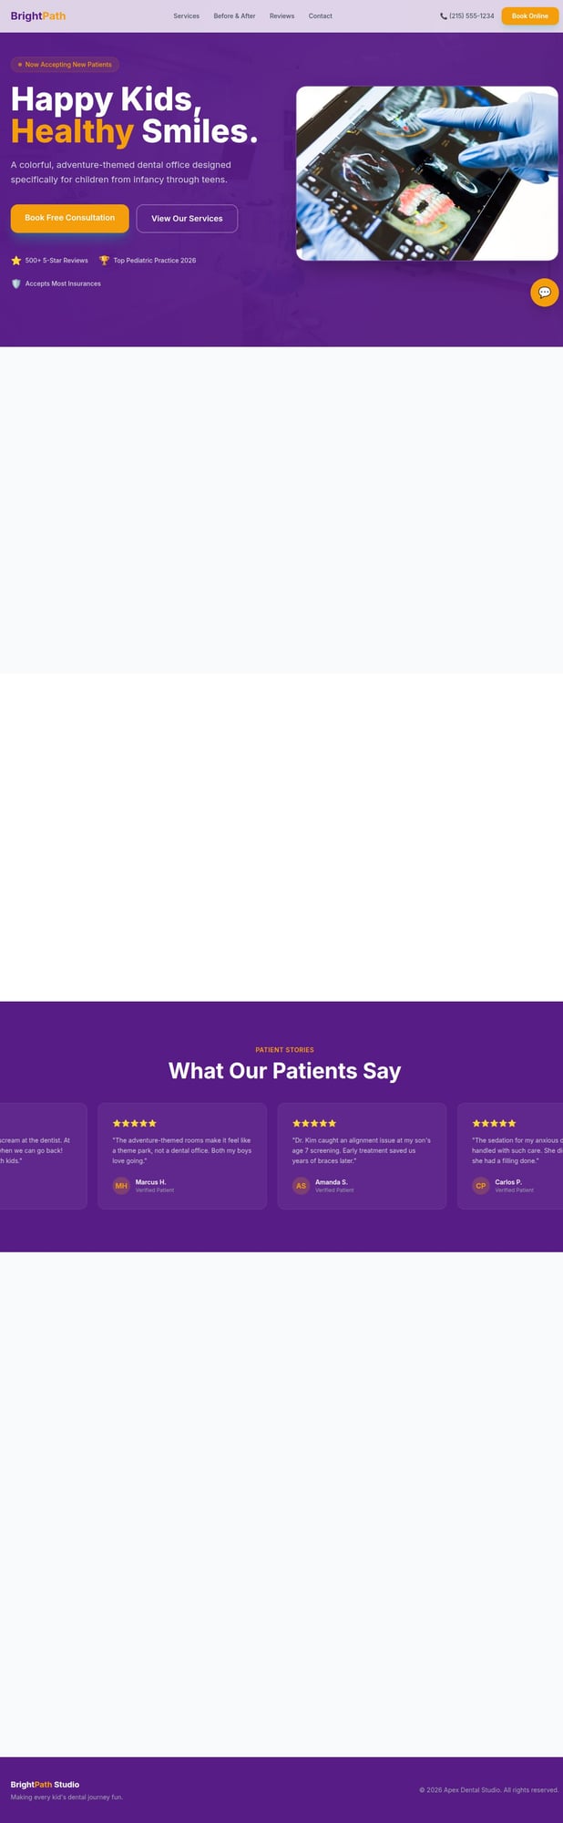
Task: Click the shield icon near Accepts Most Insurances
Action: click(x=15, y=283)
